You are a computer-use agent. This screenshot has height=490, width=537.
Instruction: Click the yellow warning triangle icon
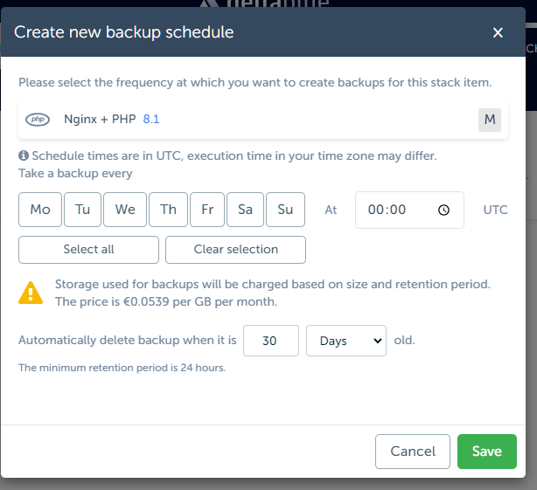[31, 293]
